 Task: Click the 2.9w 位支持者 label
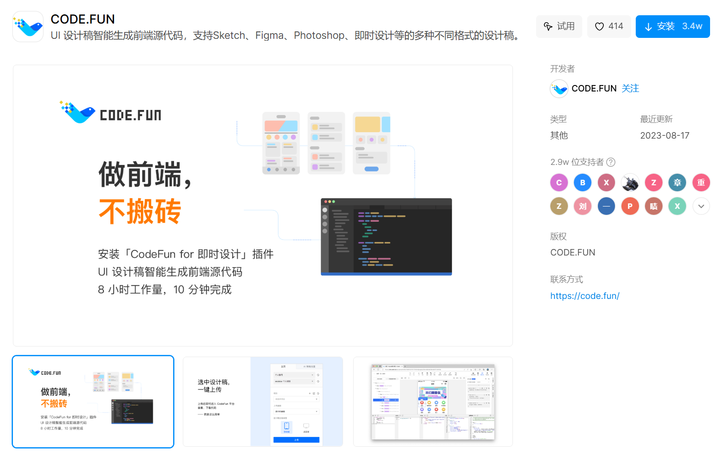pyautogui.click(x=577, y=162)
